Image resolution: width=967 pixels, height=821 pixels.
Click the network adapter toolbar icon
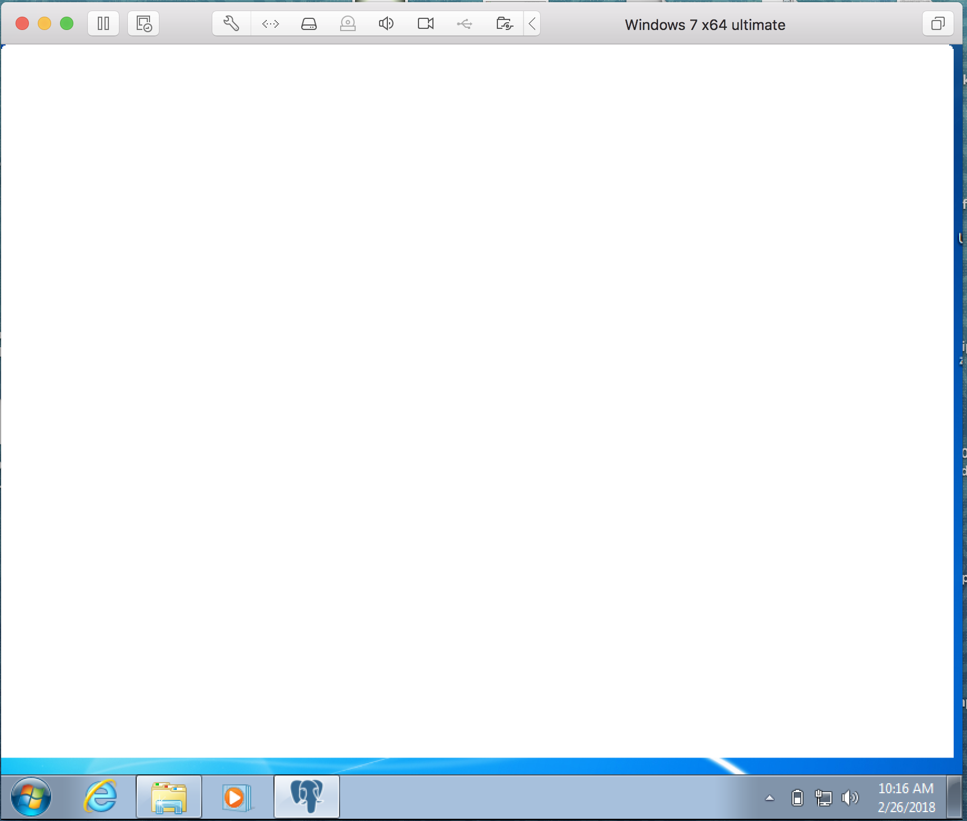271,24
